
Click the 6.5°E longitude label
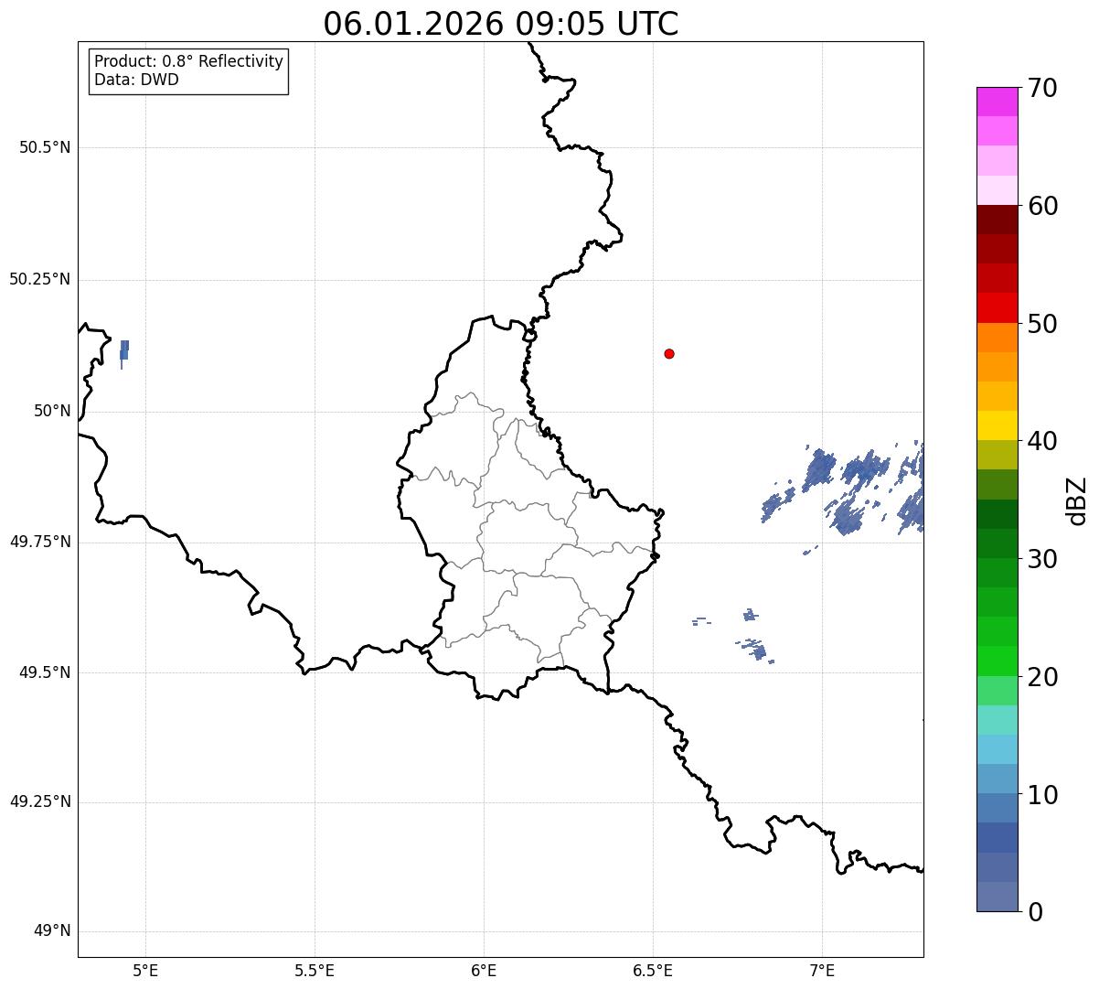click(653, 970)
